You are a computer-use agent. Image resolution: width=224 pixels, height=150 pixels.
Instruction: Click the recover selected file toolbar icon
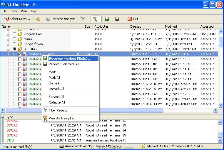[117, 19]
